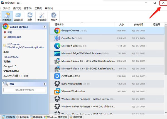Click 卸载 uninstall action for Chrome
This screenshot has height=119, width=167.
point(9,33)
